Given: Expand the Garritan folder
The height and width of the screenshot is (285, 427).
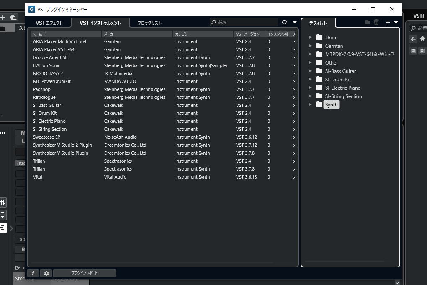Looking at the screenshot, I should tap(310, 46).
